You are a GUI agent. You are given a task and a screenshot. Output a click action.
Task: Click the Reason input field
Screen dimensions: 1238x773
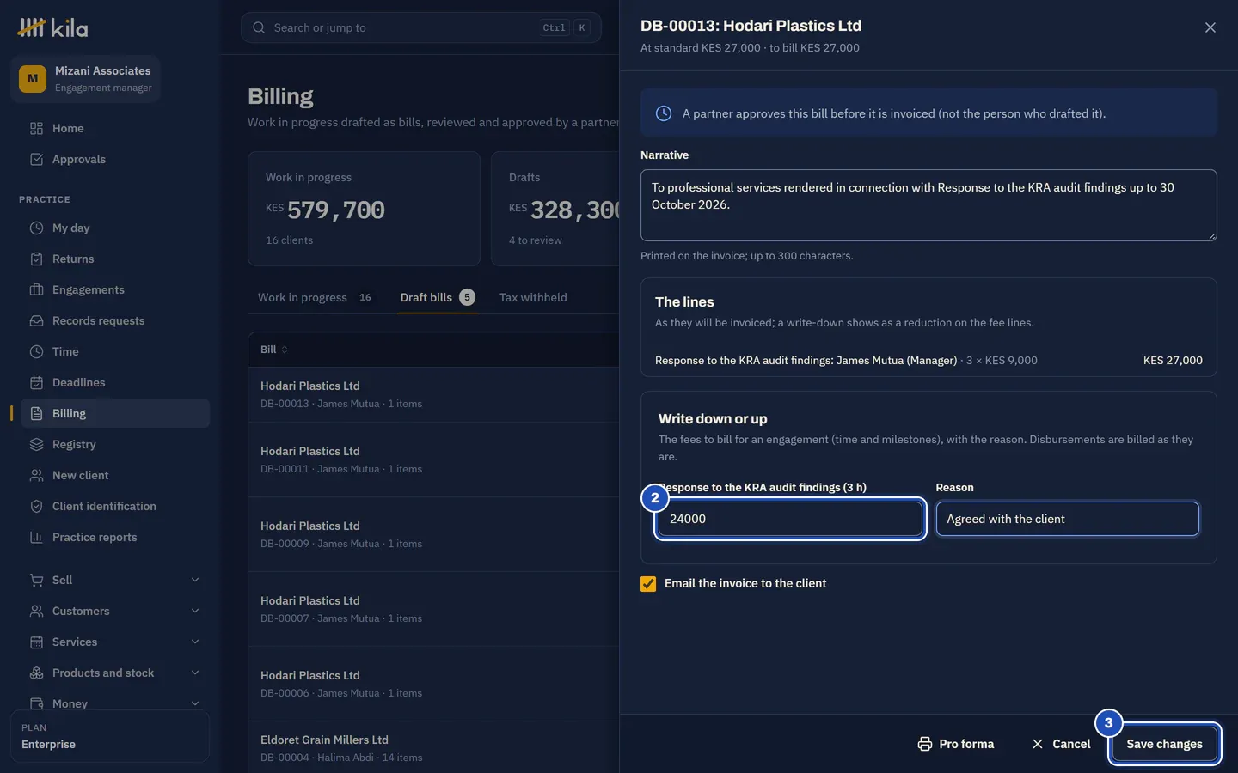[x=1067, y=519]
